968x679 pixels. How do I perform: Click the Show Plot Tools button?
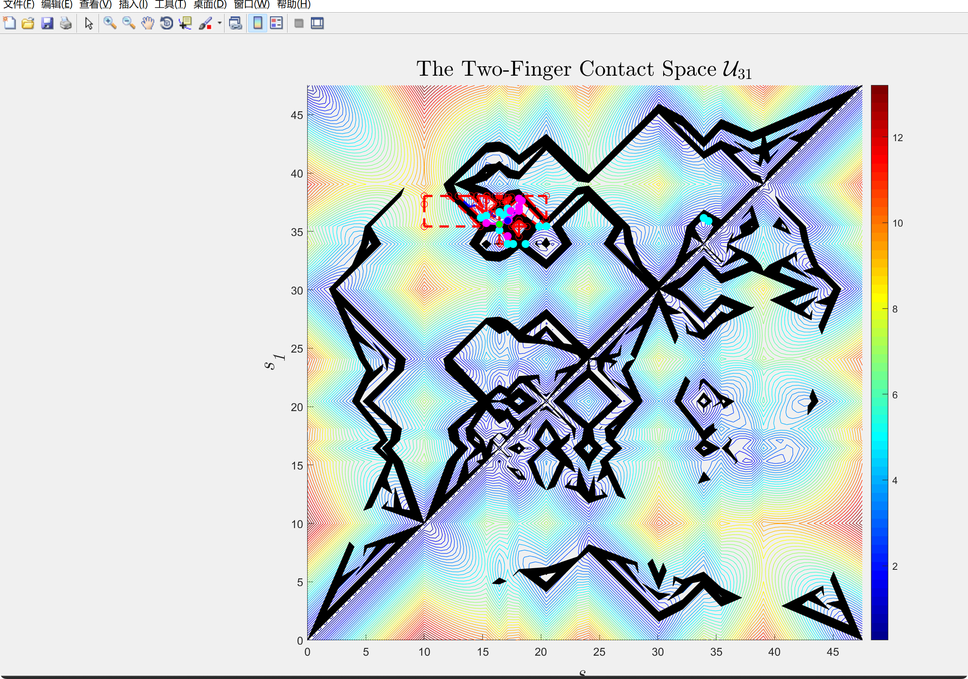(317, 23)
